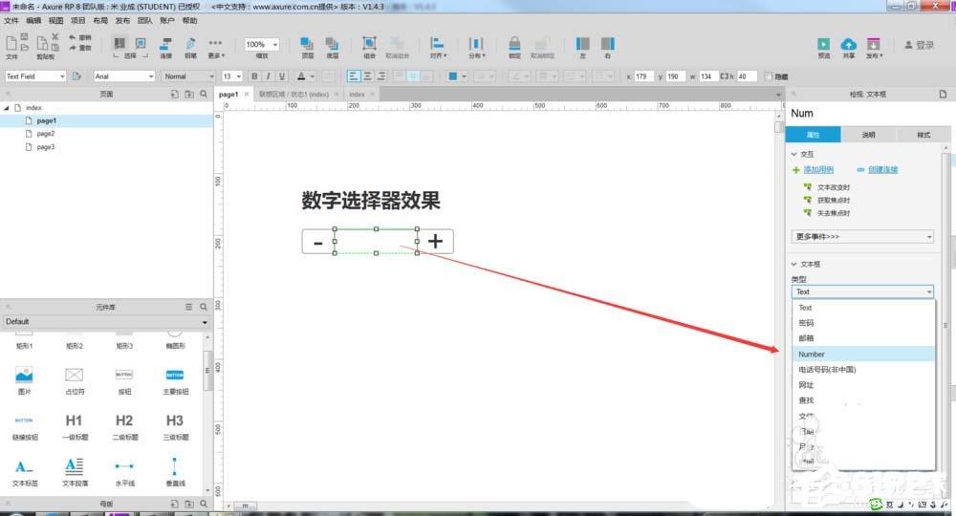Viewport: 956px width, 516px height.
Task: Toggle the Hidden (隐藏) checkbox
Action: (770, 76)
